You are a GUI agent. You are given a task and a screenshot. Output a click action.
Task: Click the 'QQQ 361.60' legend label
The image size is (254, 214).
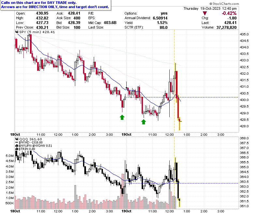tap(31, 139)
